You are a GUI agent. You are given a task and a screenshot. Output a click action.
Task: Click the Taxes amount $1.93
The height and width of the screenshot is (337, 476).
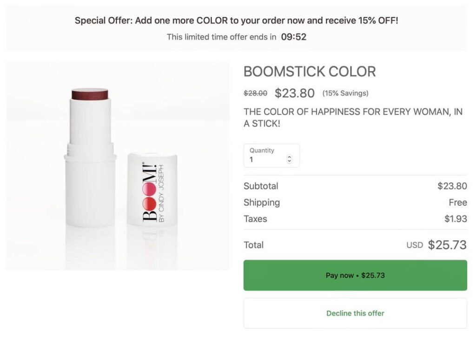456,218
